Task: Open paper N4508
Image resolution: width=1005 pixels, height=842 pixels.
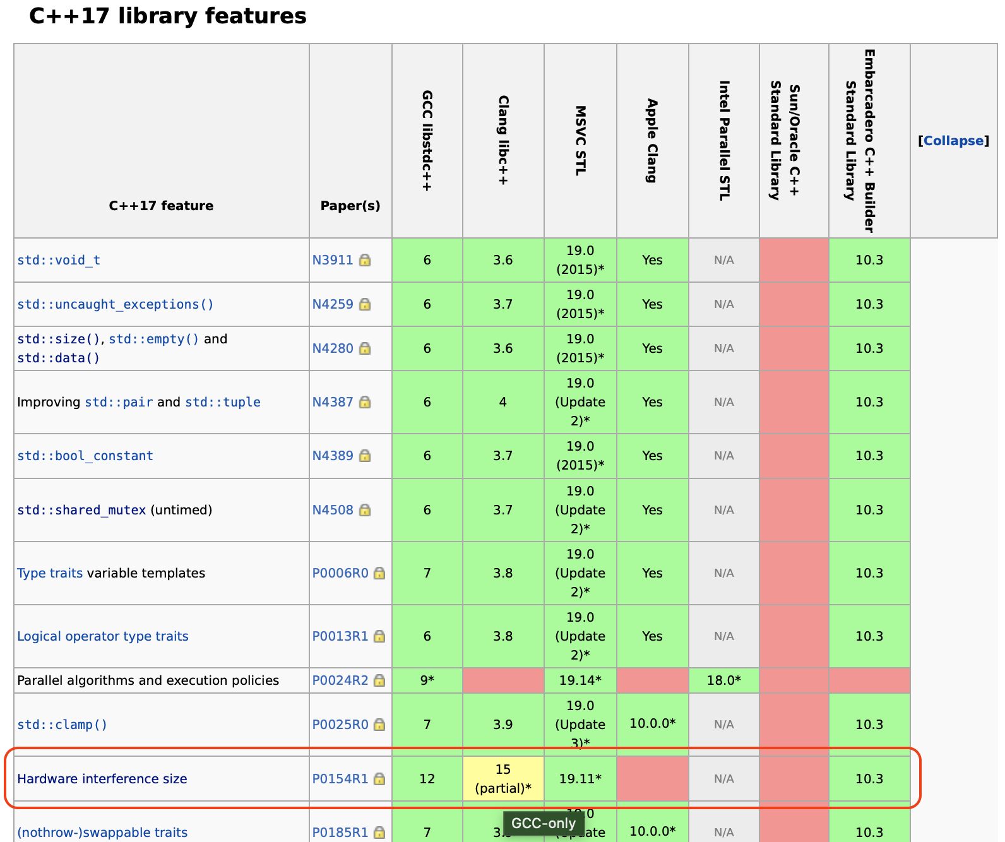Action: (333, 510)
